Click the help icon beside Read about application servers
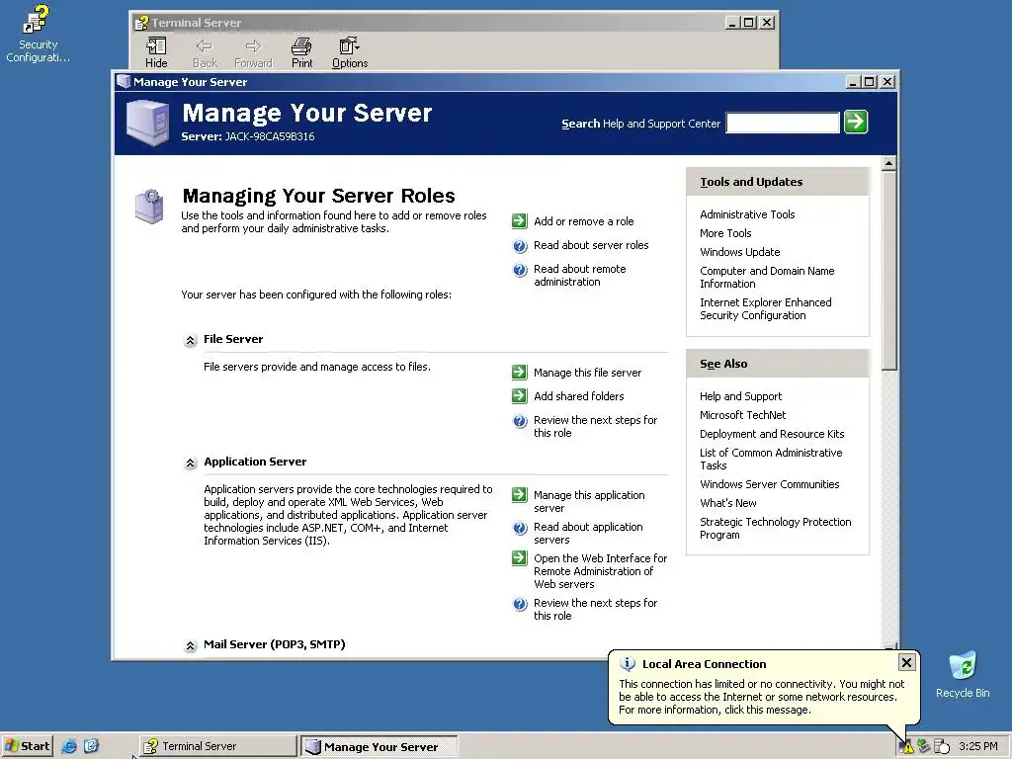1012x759 pixels. [520, 528]
